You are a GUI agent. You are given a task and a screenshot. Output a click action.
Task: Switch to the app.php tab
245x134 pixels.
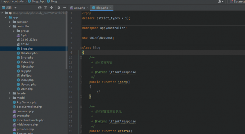[x=77, y=8]
